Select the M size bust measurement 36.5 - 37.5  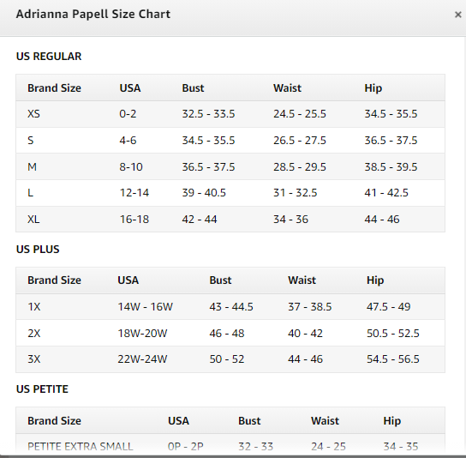click(x=208, y=166)
